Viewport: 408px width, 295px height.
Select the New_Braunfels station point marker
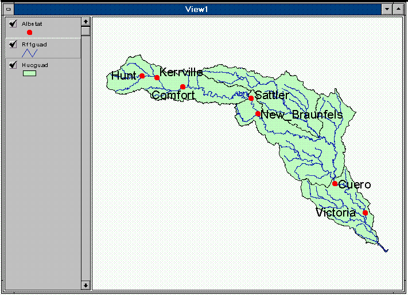coord(258,114)
